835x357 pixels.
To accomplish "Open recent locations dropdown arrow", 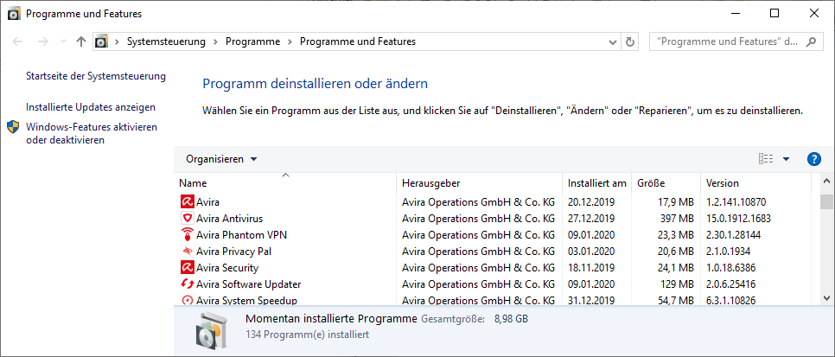I will pyautogui.click(x=63, y=41).
